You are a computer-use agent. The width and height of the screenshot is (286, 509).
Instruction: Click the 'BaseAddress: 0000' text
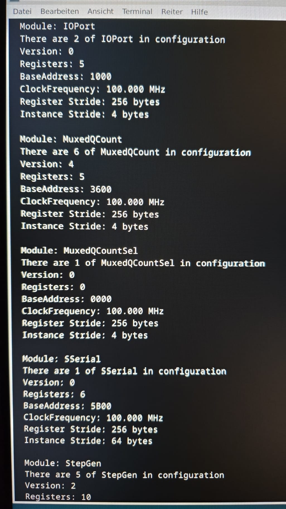click(66, 299)
